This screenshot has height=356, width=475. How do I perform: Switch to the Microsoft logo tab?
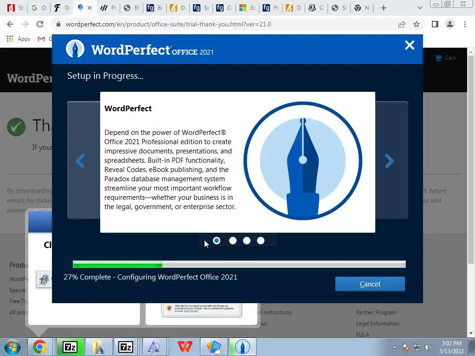[247, 8]
